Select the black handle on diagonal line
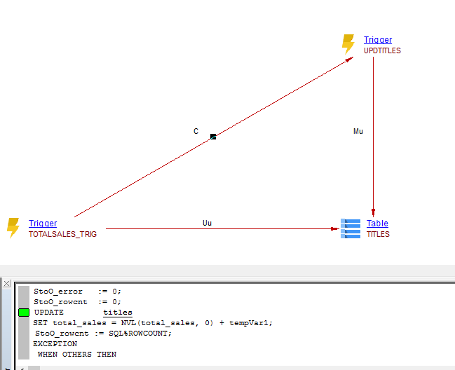 [213, 137]
